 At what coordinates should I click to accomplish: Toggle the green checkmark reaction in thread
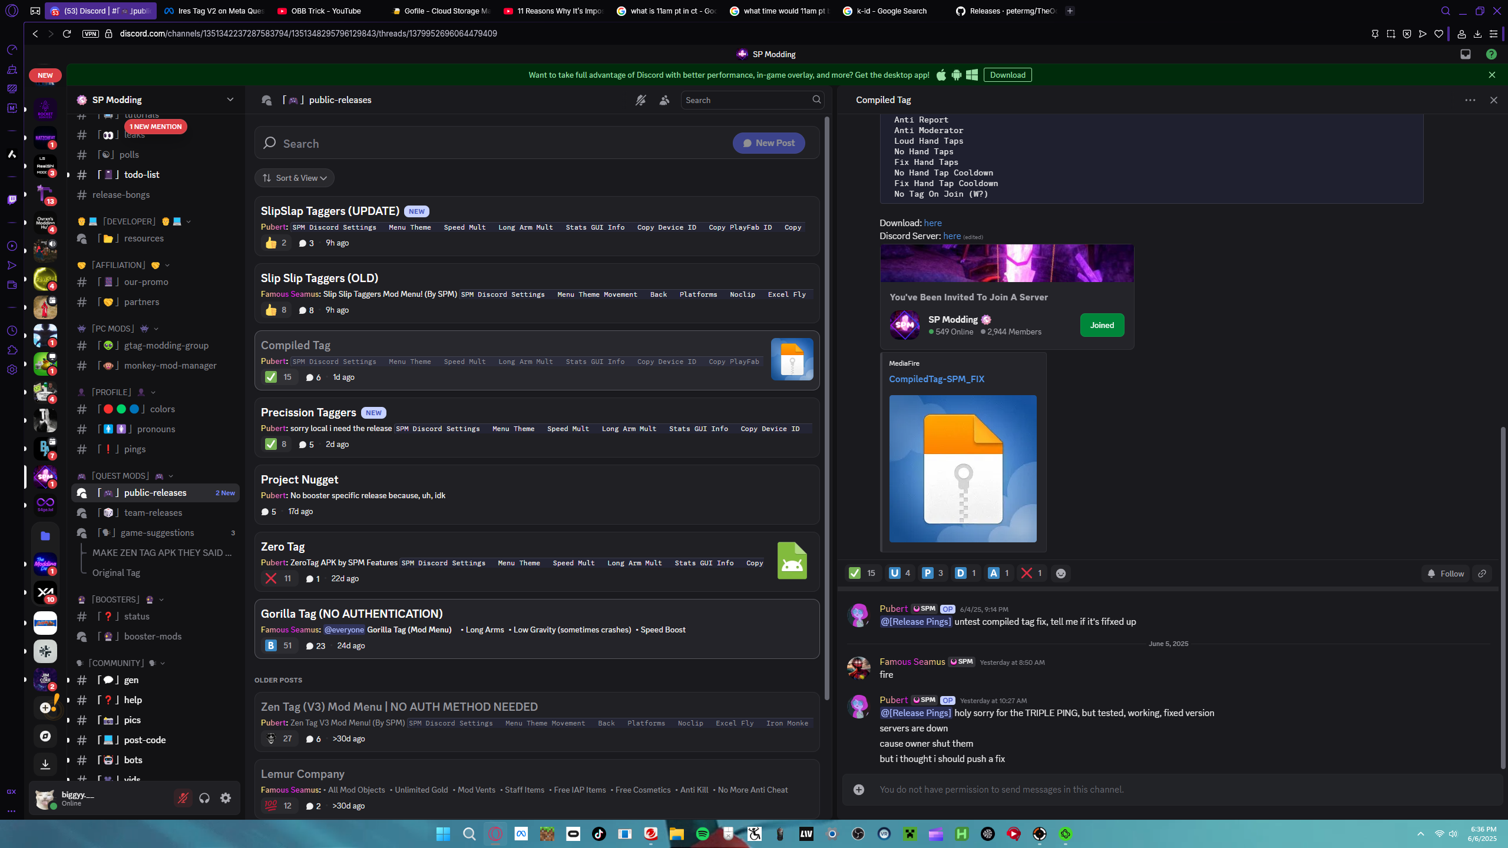click(x=862, y=574)
